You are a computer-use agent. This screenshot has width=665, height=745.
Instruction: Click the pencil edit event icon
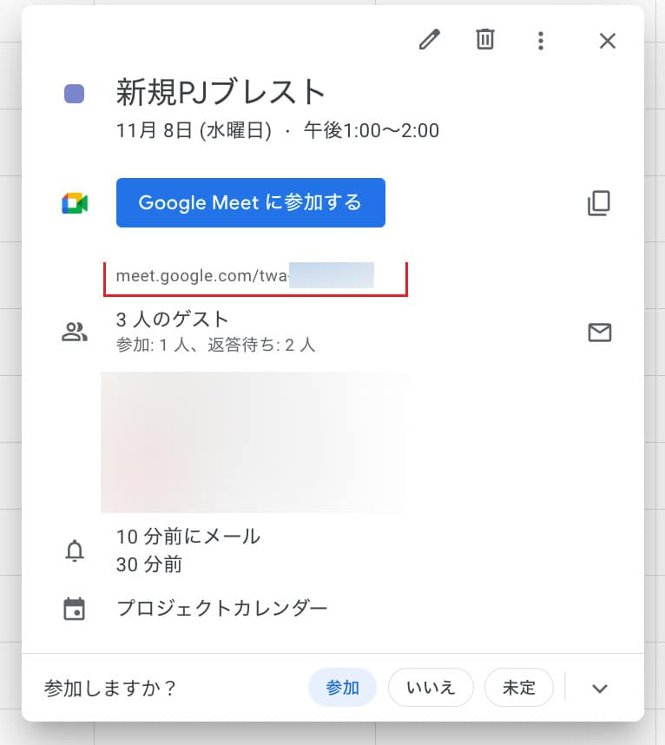(430, 40)
